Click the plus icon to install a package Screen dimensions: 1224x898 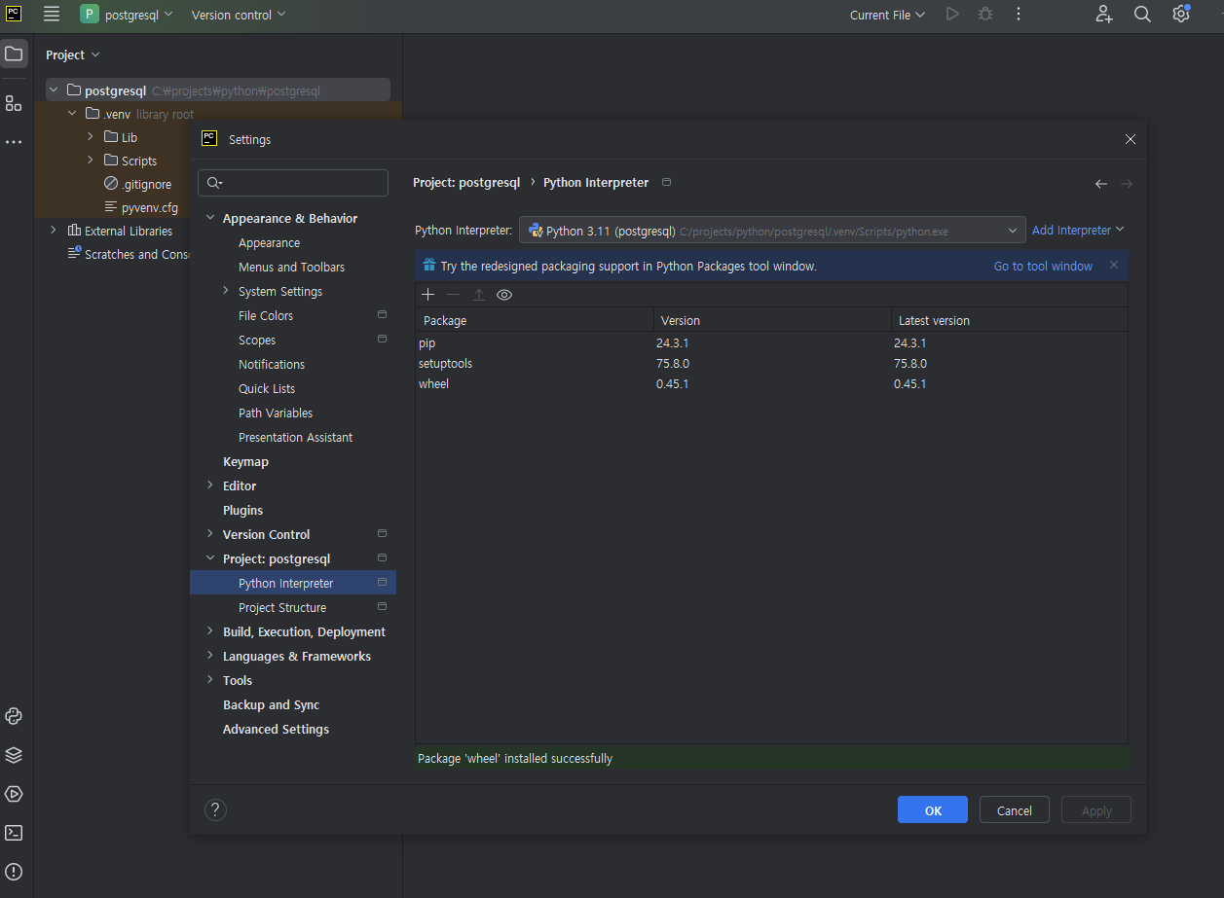coord(427,295)
